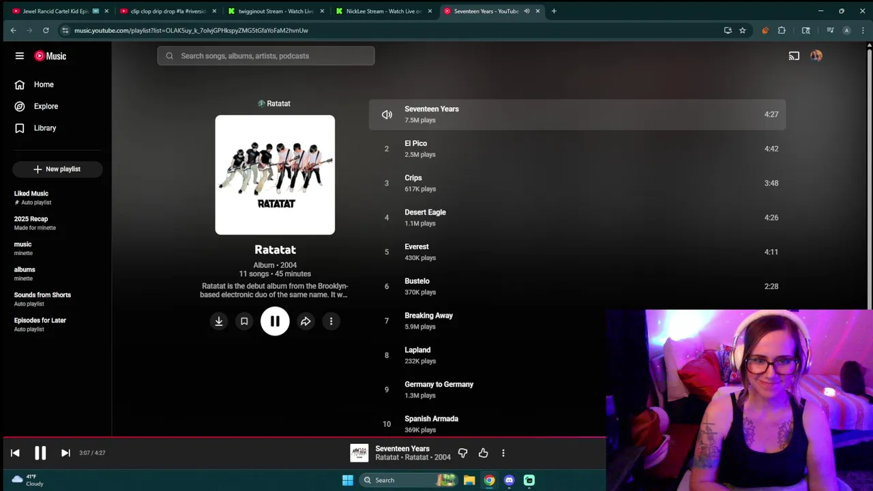Open Discord from taskbar
The height and width of the screenshot is (491, 873).
[x=509, y=480]
